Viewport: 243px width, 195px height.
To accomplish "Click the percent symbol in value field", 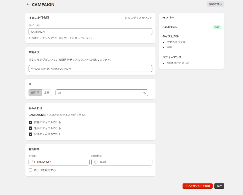I will click(145, 93).
